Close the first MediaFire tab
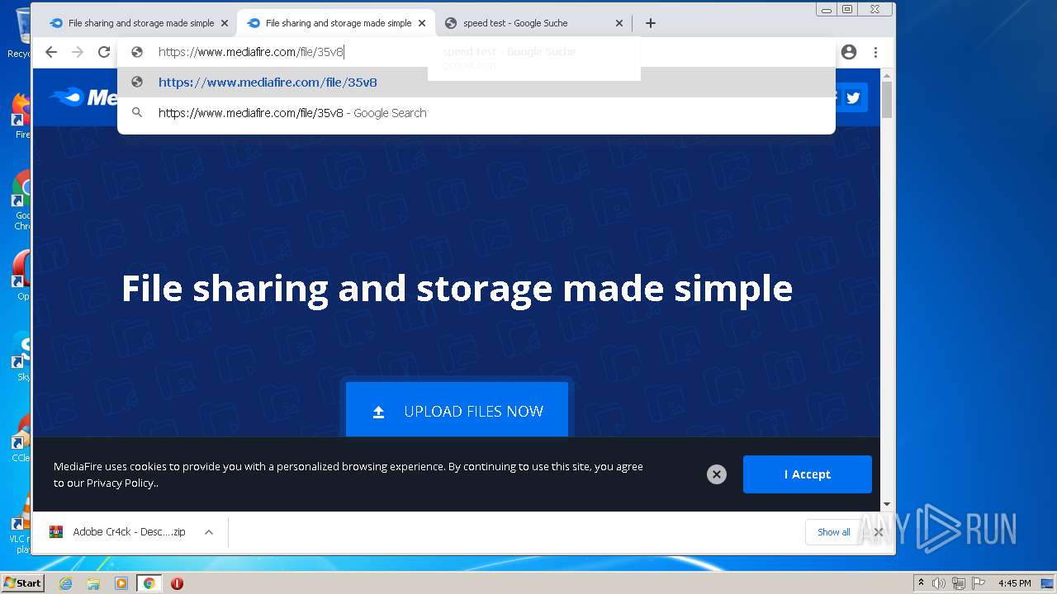The width and height of the screenshot is (1057, 594). pyautogui.click(x=225, y=23)
